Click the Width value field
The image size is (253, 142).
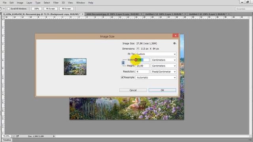pos(142,60)
